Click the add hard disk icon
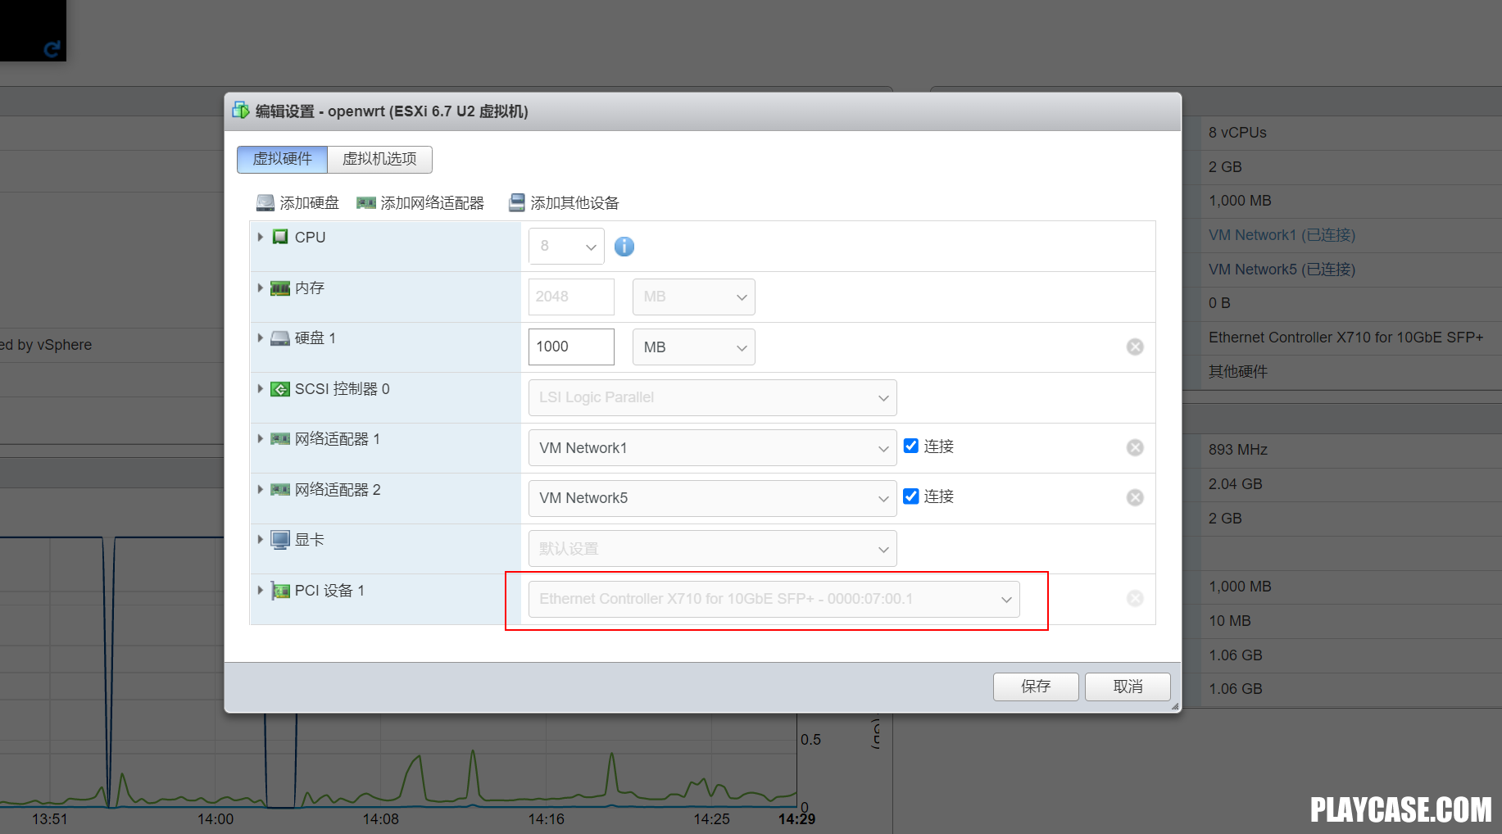Screen dimensions: 1502x834 click(265, 202)
